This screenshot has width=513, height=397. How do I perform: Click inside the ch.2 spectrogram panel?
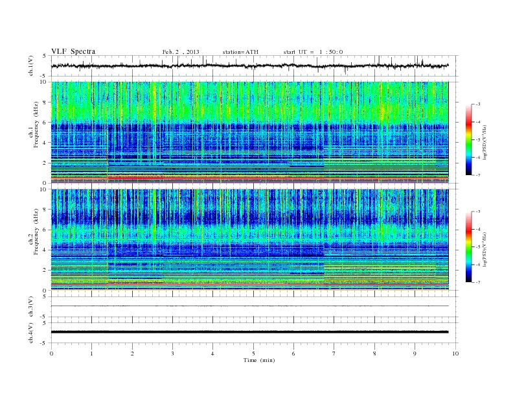click(x=249, y=240)
